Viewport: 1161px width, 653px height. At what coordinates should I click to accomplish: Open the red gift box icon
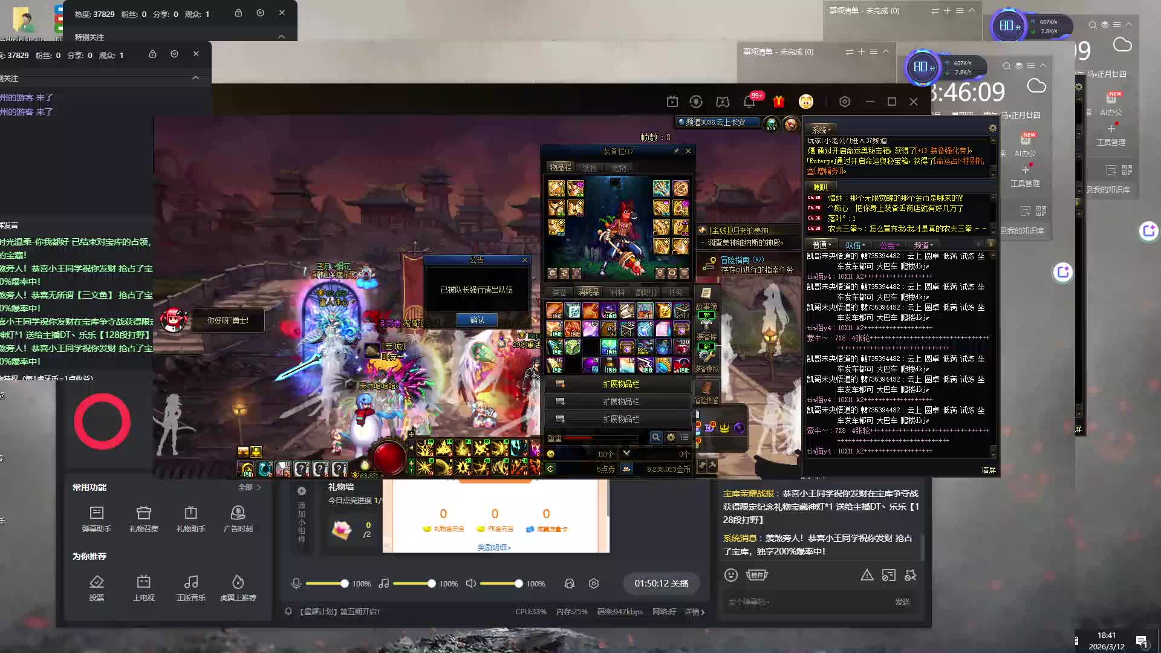[x=778, y=102]
